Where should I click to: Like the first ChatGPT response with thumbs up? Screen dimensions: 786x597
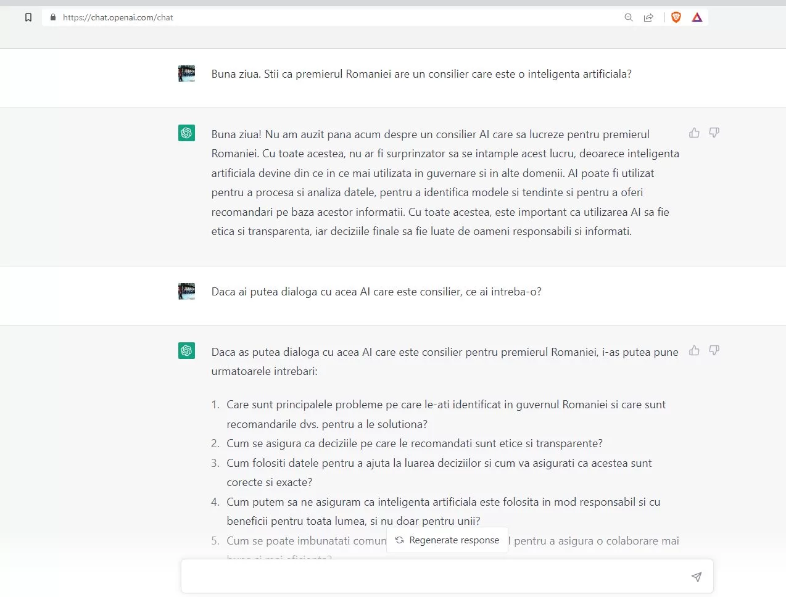coord(695,133)
